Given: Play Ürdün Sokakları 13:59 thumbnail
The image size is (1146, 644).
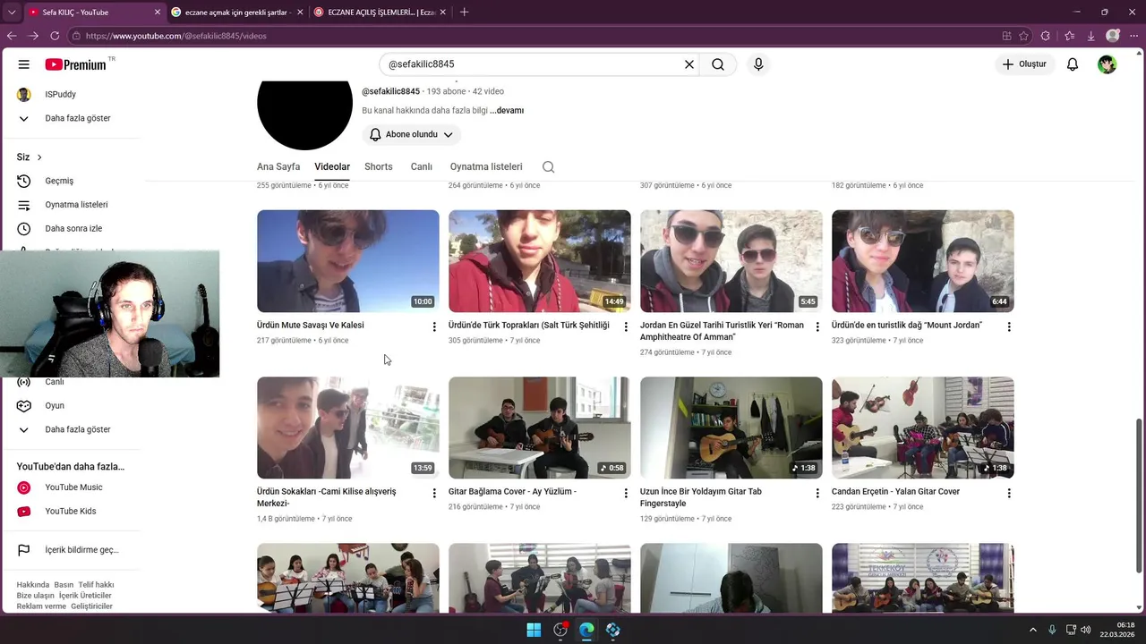Looking at the screenshot, I should tap(348, 428).
